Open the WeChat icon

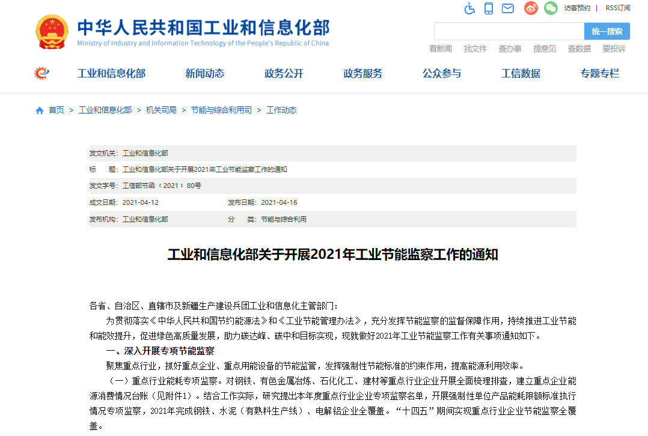551,8
